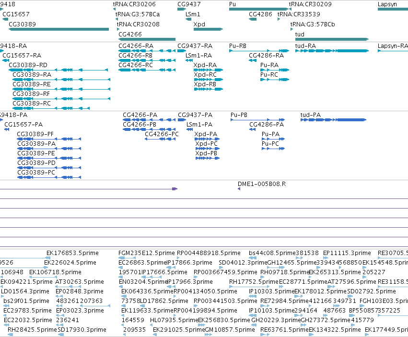Click the tRNA:CR33539 label

[x=299, y=14]
